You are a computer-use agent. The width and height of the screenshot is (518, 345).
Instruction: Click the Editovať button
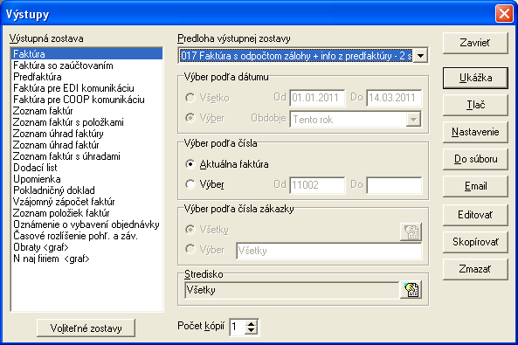(475, 215)
